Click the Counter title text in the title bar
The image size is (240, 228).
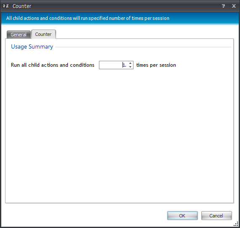(22, 6)
